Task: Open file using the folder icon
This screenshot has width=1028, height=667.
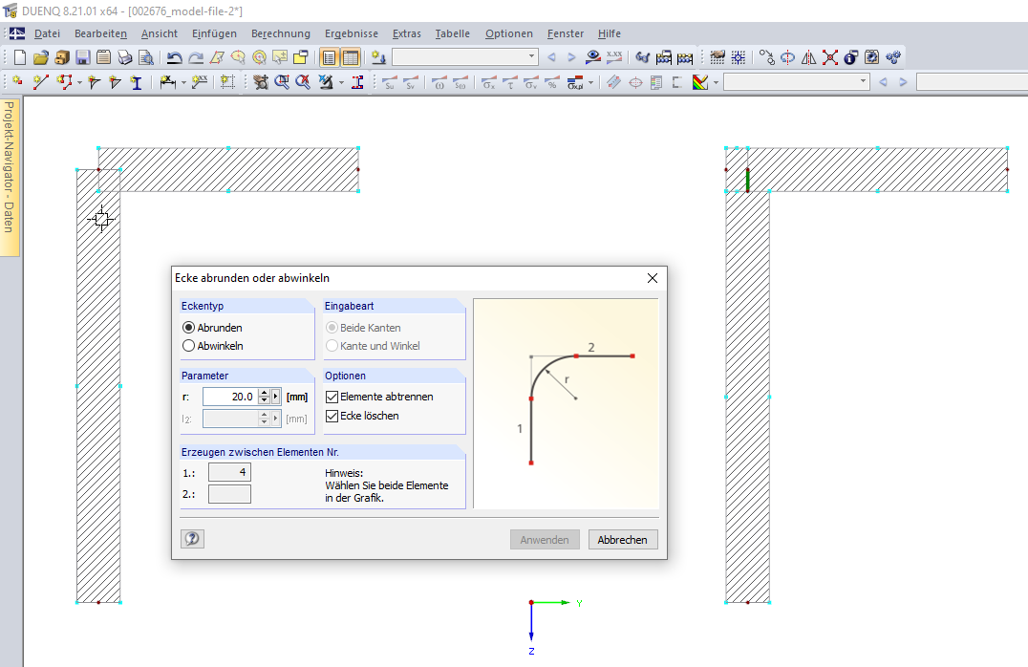Action: 41,57
